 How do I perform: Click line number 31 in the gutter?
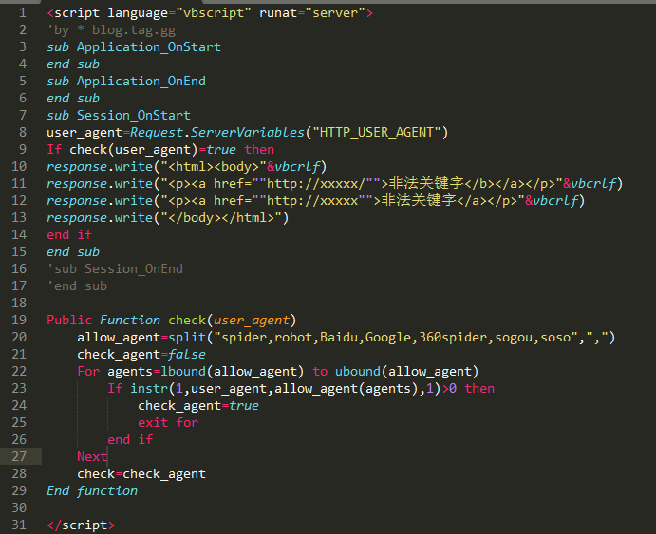coord(20,525)
